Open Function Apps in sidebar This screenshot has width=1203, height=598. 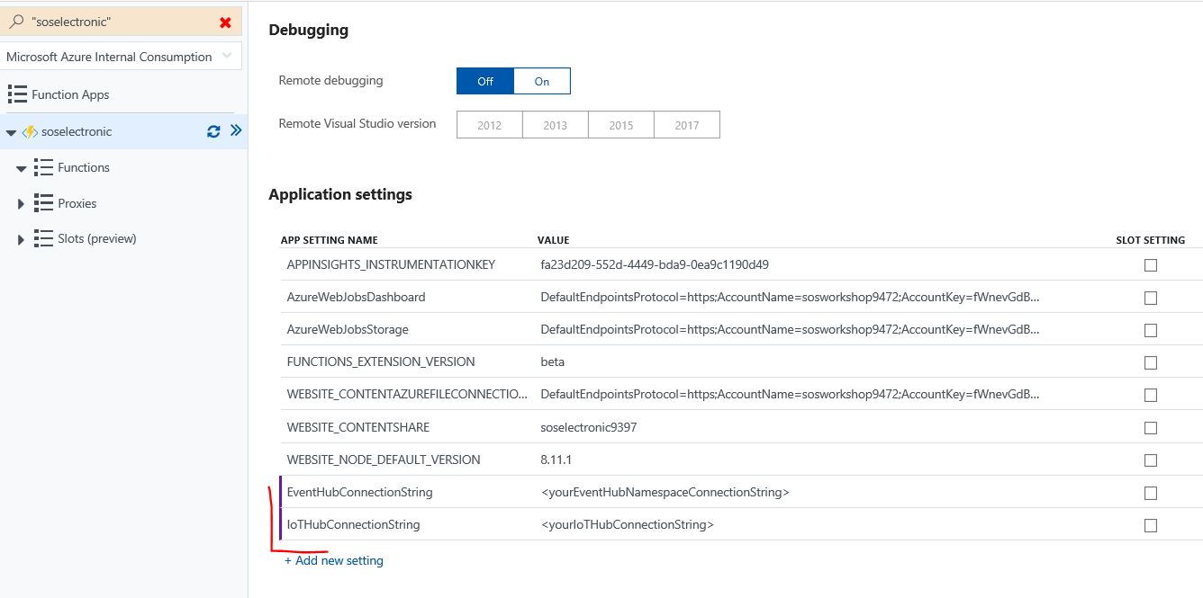click(x=70, y=94)
